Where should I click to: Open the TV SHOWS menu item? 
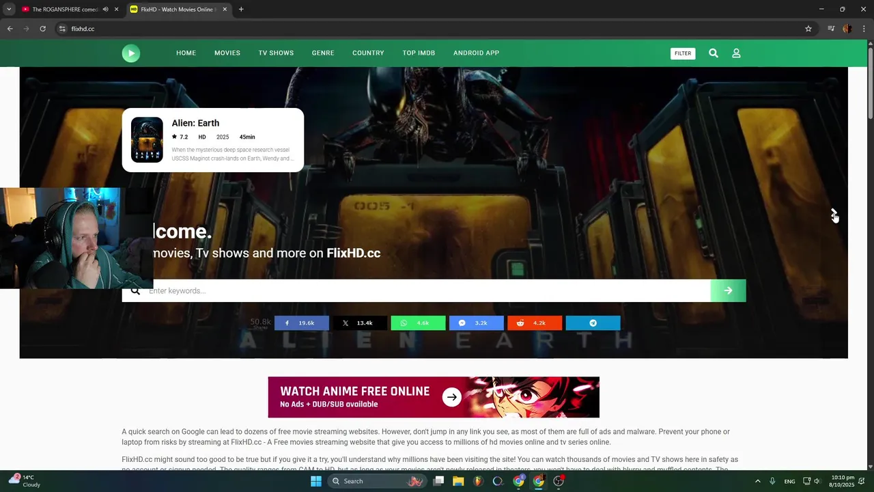tap(276, 53)
